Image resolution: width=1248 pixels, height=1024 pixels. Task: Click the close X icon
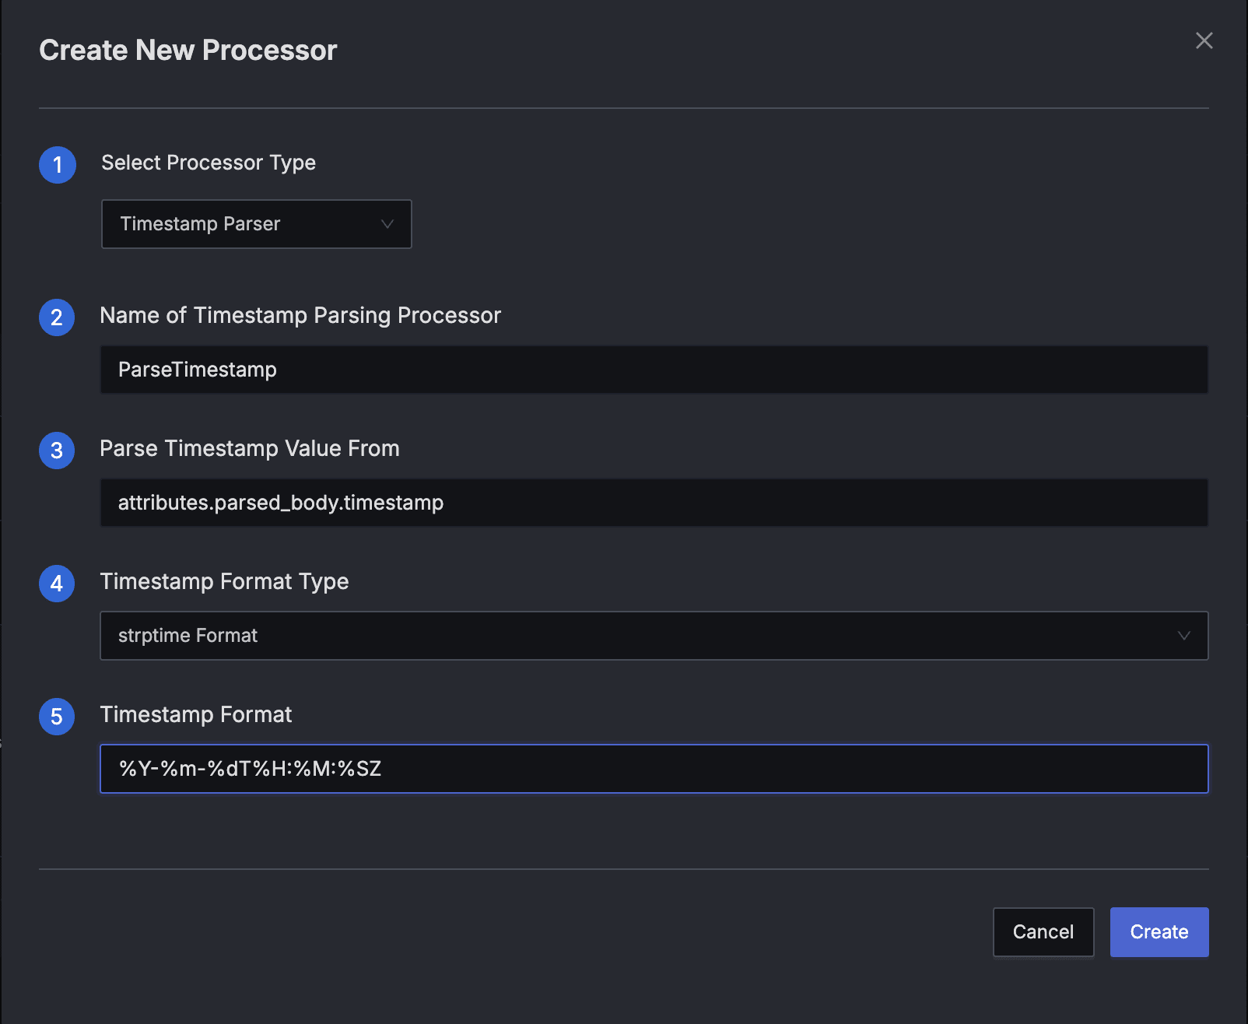1204,40
